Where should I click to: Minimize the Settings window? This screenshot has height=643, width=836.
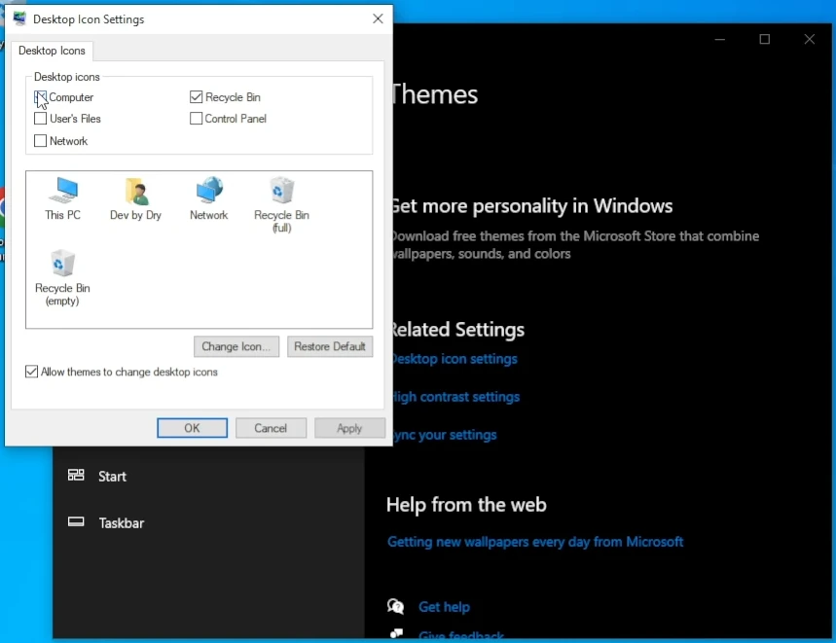(x=720, y=39)
